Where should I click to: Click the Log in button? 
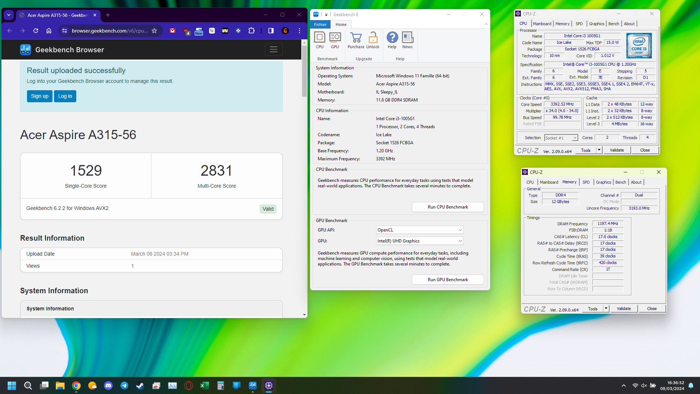[x=65, y=96]
